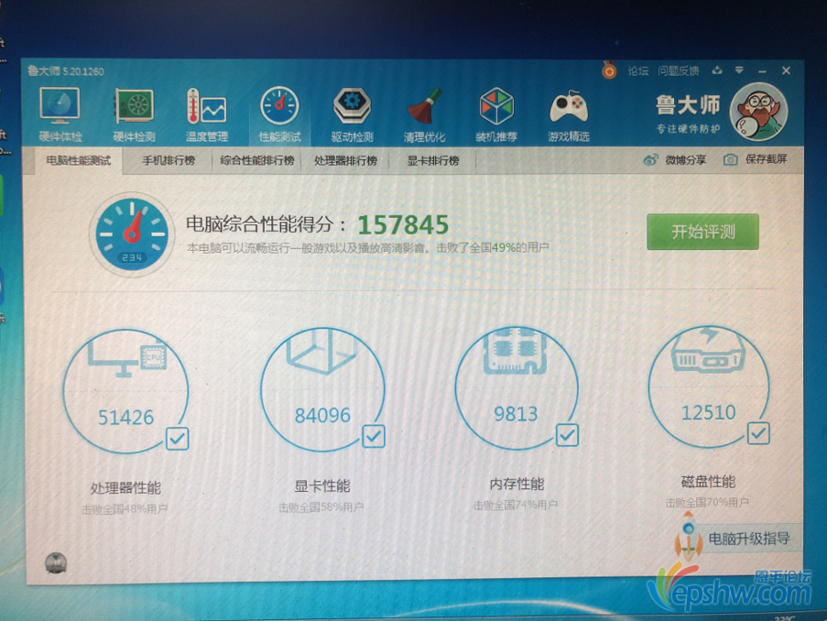
Task: Click the 电脑综合性能得分 heading
Action: (x=266, y=224)
